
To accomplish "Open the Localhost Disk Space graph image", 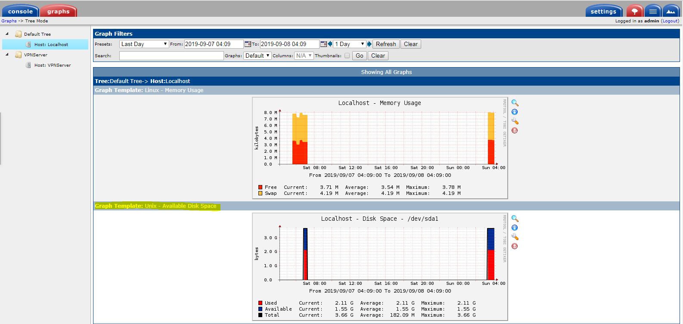I will pyautogui.click(x=380, y=267).
